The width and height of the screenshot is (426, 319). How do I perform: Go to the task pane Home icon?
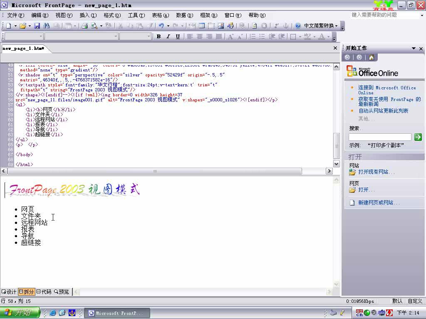(372, 57)
